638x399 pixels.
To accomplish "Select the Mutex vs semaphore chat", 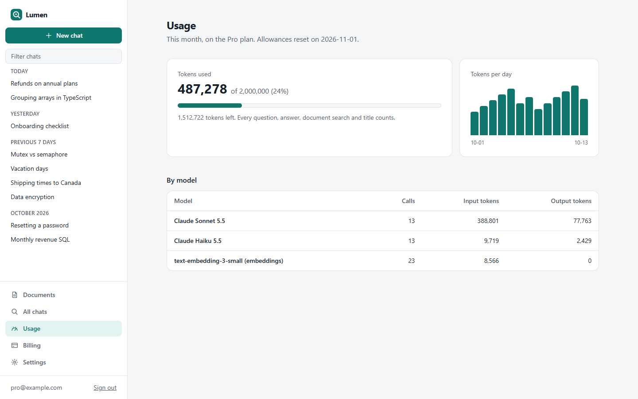I will coord(63,154).
